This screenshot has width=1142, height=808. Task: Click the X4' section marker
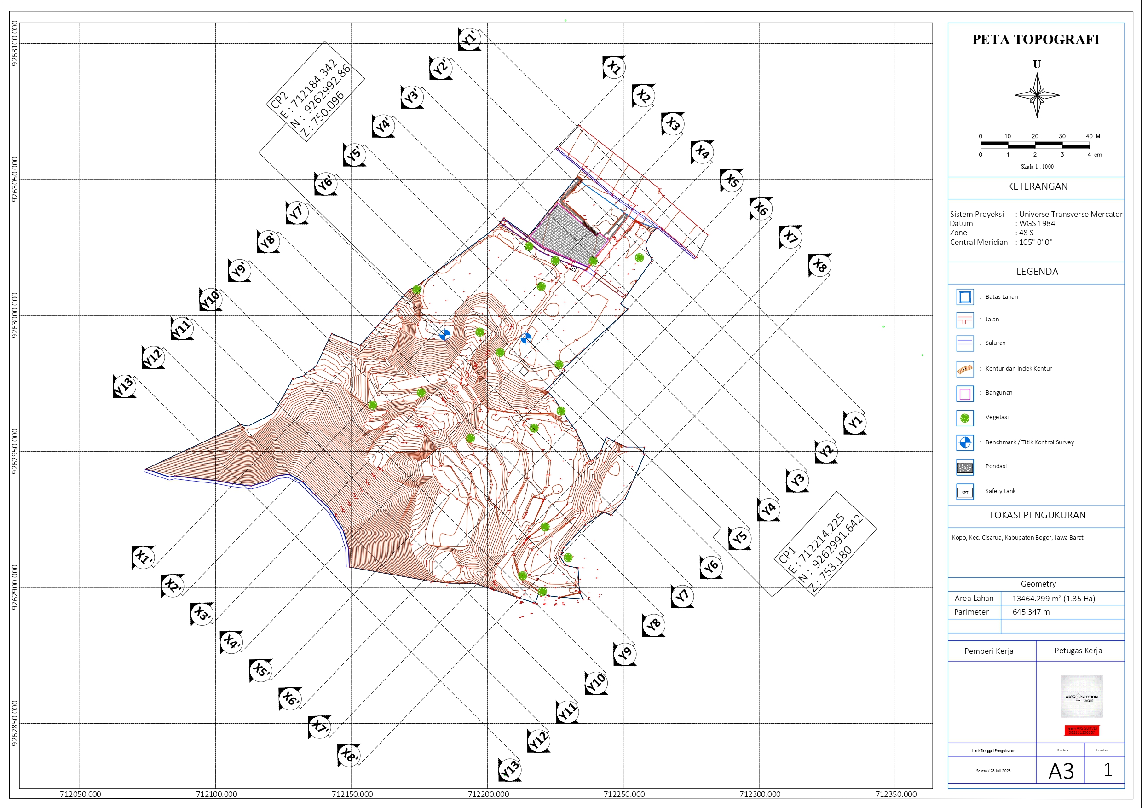coord(231,642)
